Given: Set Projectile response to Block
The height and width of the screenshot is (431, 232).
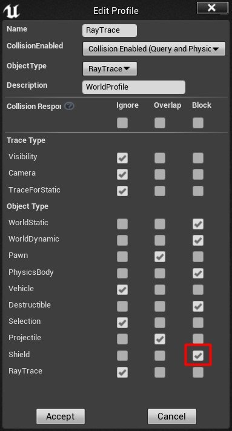Looking at the screenshot, I should tap(198, 339).
